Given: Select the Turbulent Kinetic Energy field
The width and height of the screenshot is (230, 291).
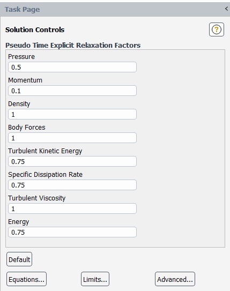Looking at the screenshot, I should coord(72,161).
